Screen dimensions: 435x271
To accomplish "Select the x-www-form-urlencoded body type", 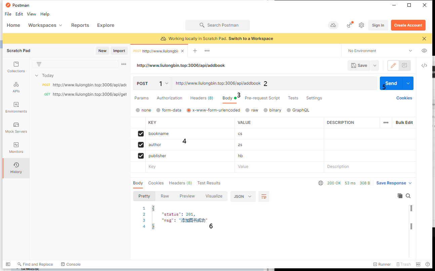I will click(x=189, y=110).
